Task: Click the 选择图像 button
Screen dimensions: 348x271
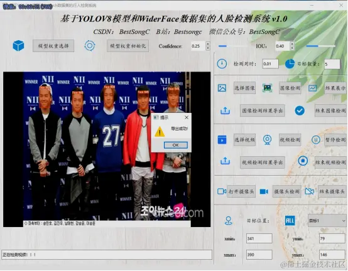Action: point(244,88)
